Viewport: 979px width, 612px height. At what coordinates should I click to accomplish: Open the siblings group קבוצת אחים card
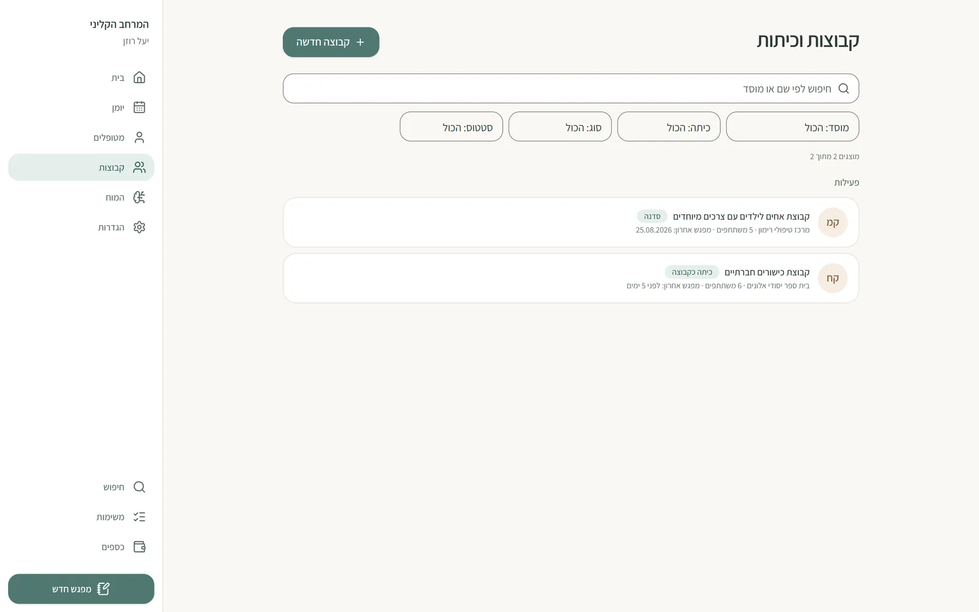(571, 222)
